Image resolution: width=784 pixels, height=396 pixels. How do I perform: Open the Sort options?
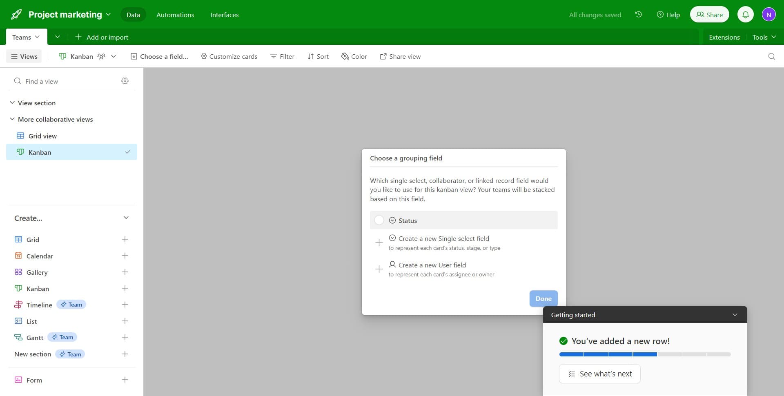click(x=318, y=56)
